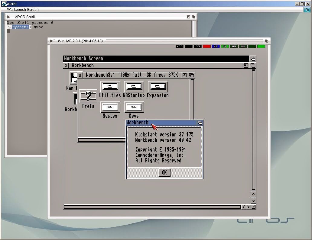Open the WBStartup drawer icon
312x240 pixels.
click(x=134, y=86)
